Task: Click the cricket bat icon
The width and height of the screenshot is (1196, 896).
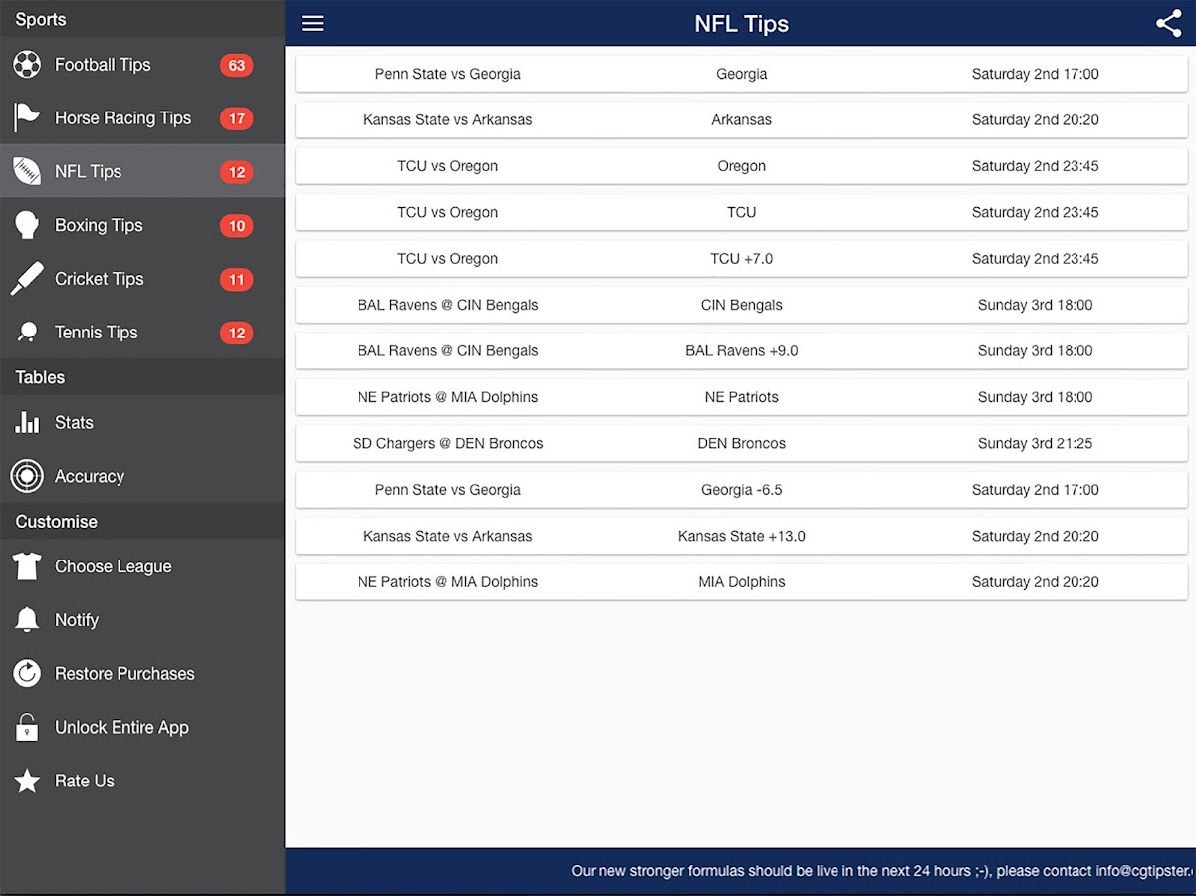Action: pyautogui.click(x=27, y=279)
